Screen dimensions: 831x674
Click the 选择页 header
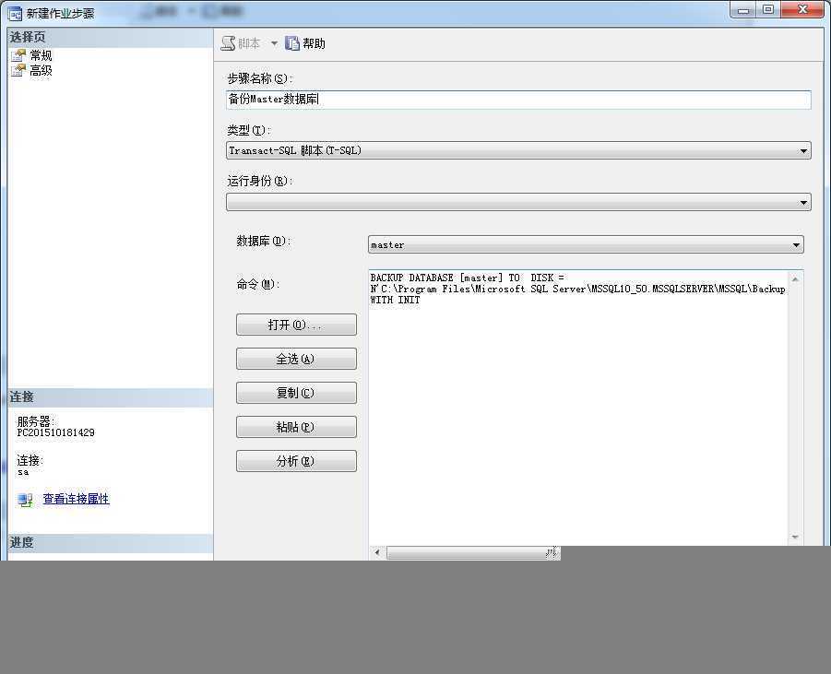(x=111, y=37)
